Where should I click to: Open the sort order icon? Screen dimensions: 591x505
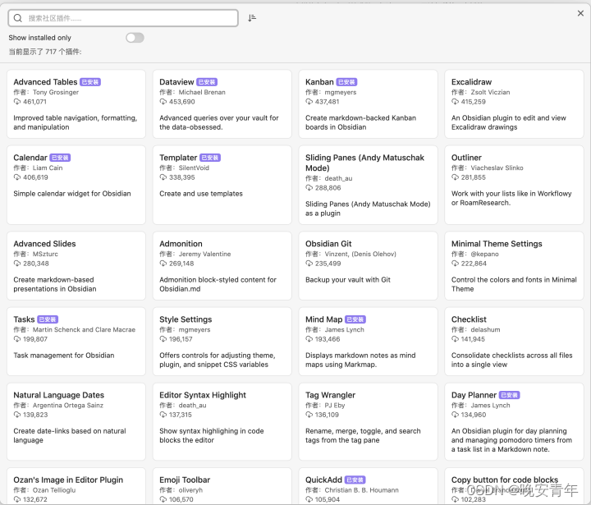[252, 18]
